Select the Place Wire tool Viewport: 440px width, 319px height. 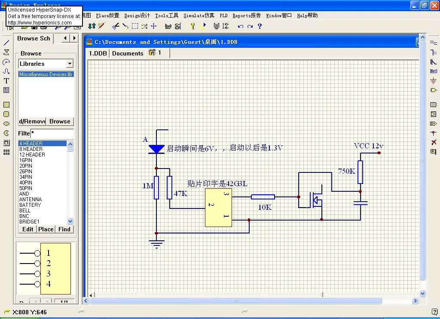434,43
